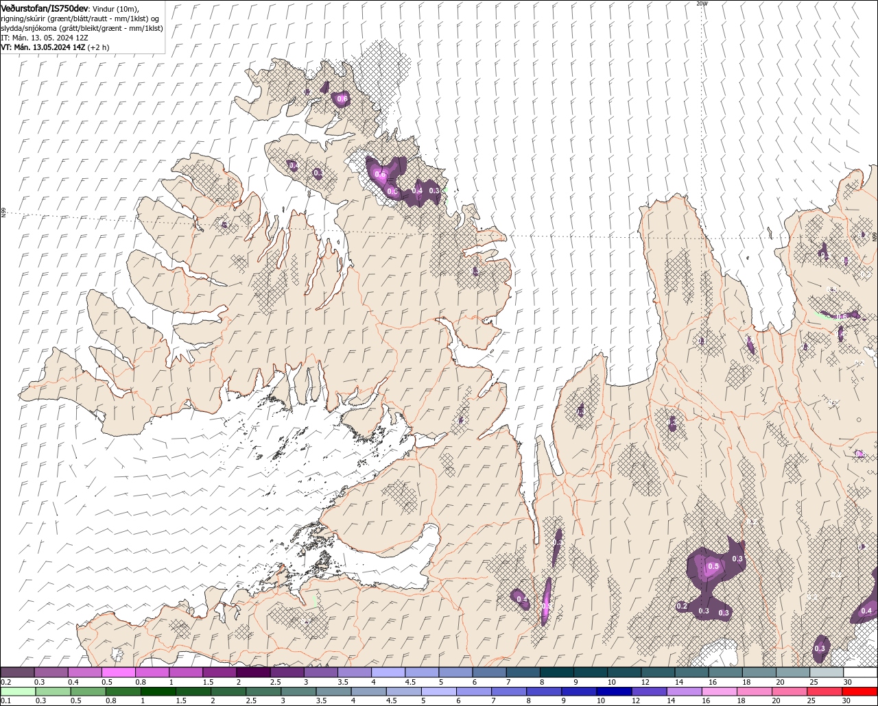
Task: Click the '0.2' precipitation value on the map
Action: 682,606
